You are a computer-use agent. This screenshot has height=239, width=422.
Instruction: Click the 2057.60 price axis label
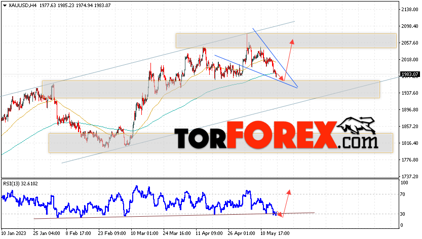pyautogui.click(x=410, y=43)
